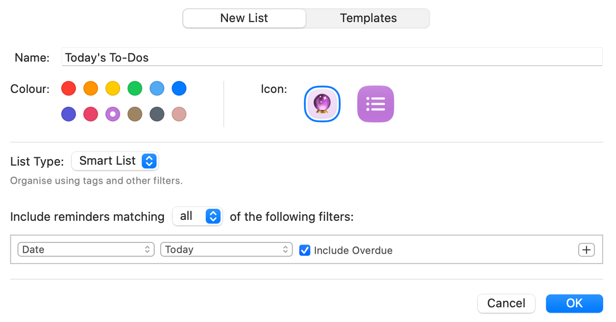Screen dimensions: 616x322
Task: Add a new filter with plus button
Action: (x=586, y=250)
